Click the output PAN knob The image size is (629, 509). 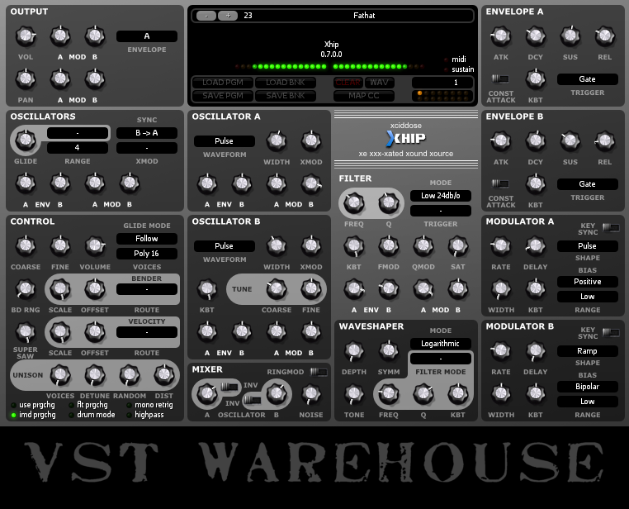tap(26, 78)
